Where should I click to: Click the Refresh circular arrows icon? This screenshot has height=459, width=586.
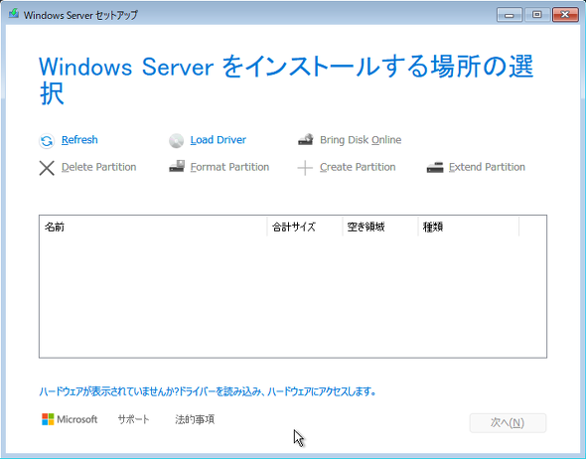coord(47,141)
